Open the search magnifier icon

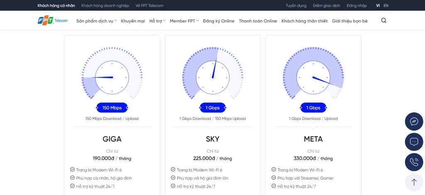coord(383,21)
